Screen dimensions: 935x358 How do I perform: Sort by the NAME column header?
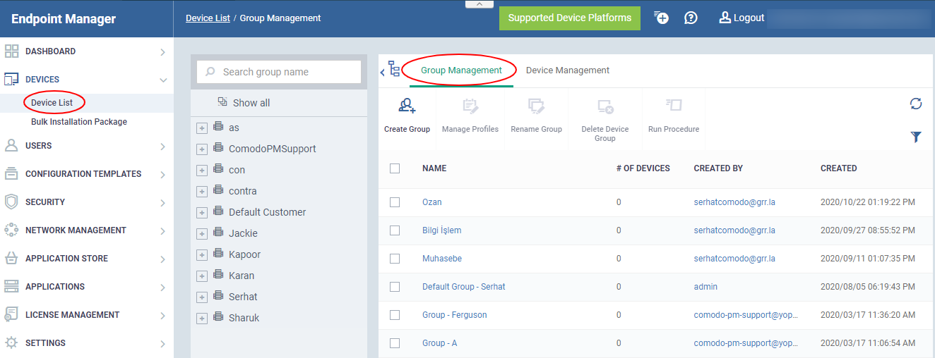pyautogui.click(x=434, y=168)
